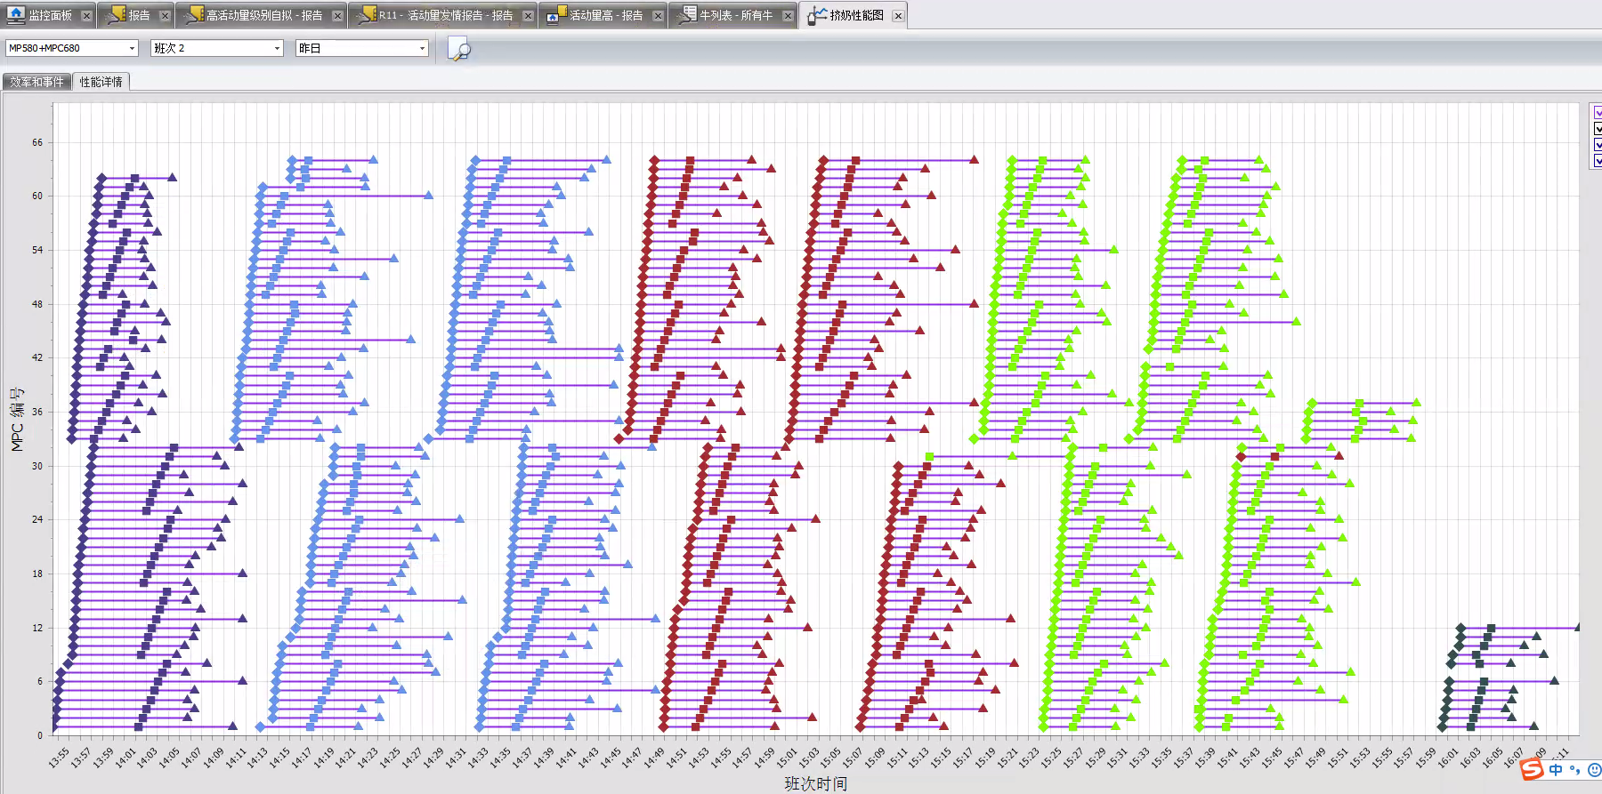The image size is (1602, 794).
Task: Switch to the 监控面板 tab
Action: tap(50, 15)
